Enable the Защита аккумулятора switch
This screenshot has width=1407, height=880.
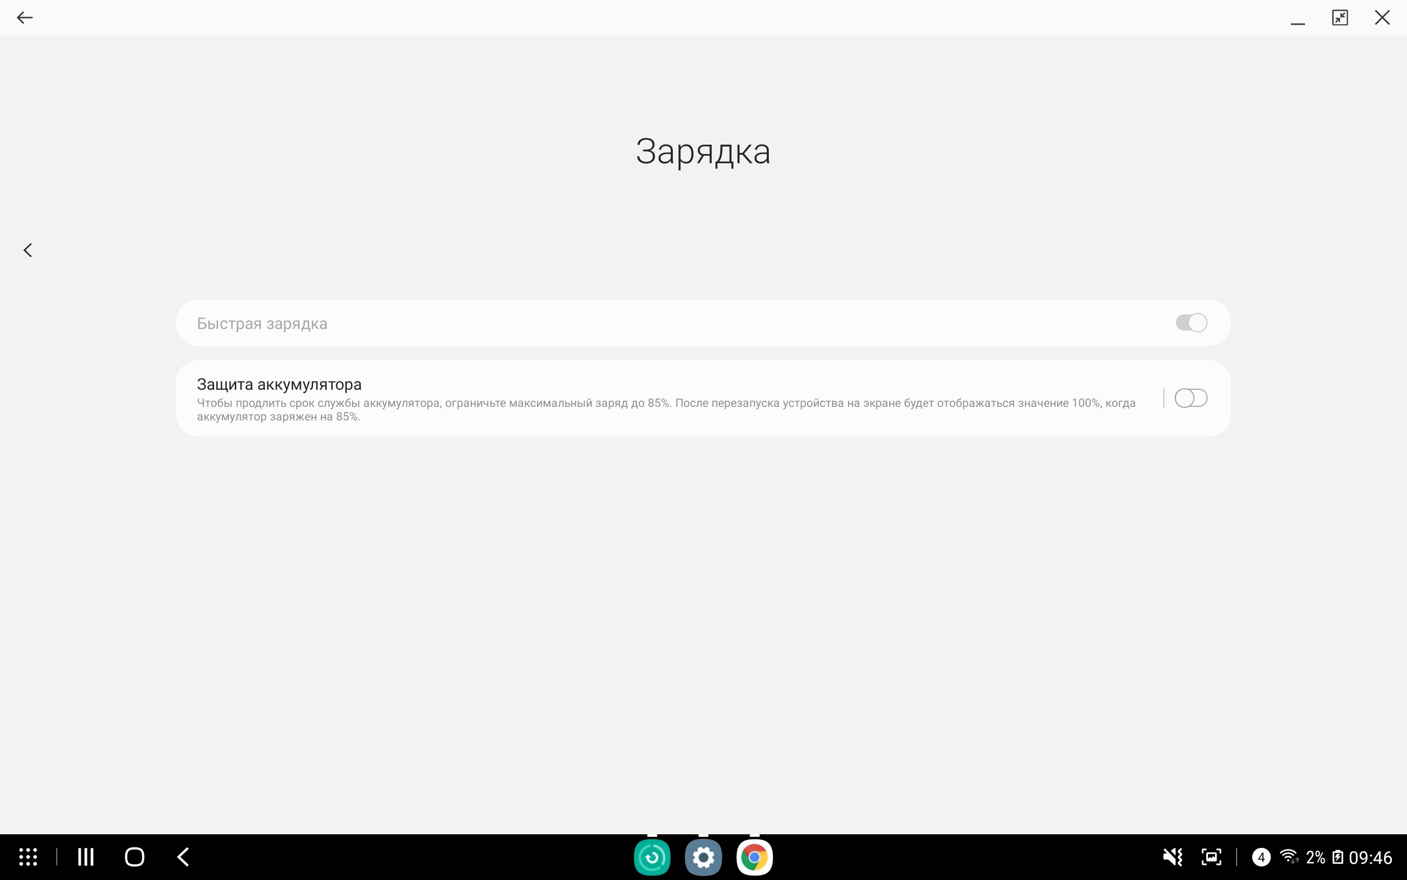pyautogui.click(x=1191, y=398)
